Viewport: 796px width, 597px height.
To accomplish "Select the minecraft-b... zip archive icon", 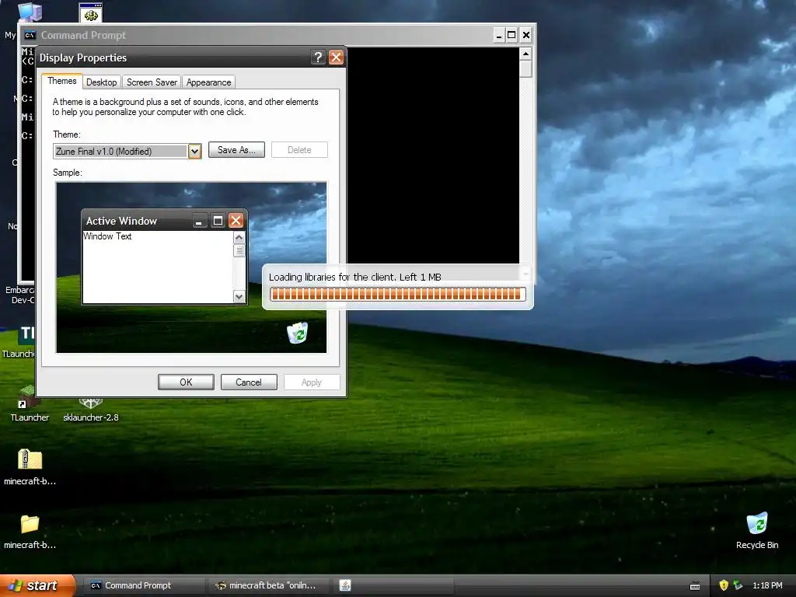I will 30,467.
